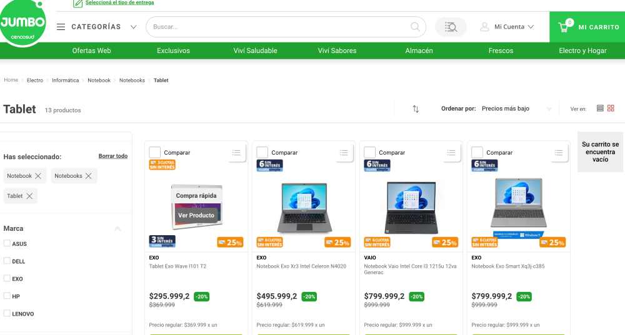
Task: Open list icon on Exo Smart Xq3j card
Action: 558,152
